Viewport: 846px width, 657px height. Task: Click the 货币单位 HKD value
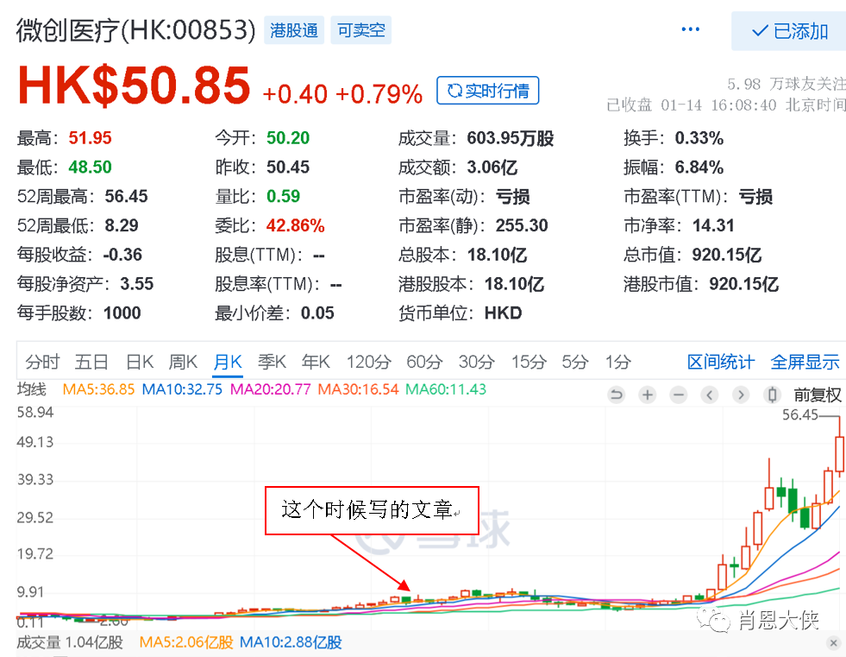tap(503, 313)
